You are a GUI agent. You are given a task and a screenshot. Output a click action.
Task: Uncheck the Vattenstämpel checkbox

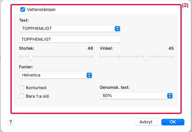pos(23,10)
